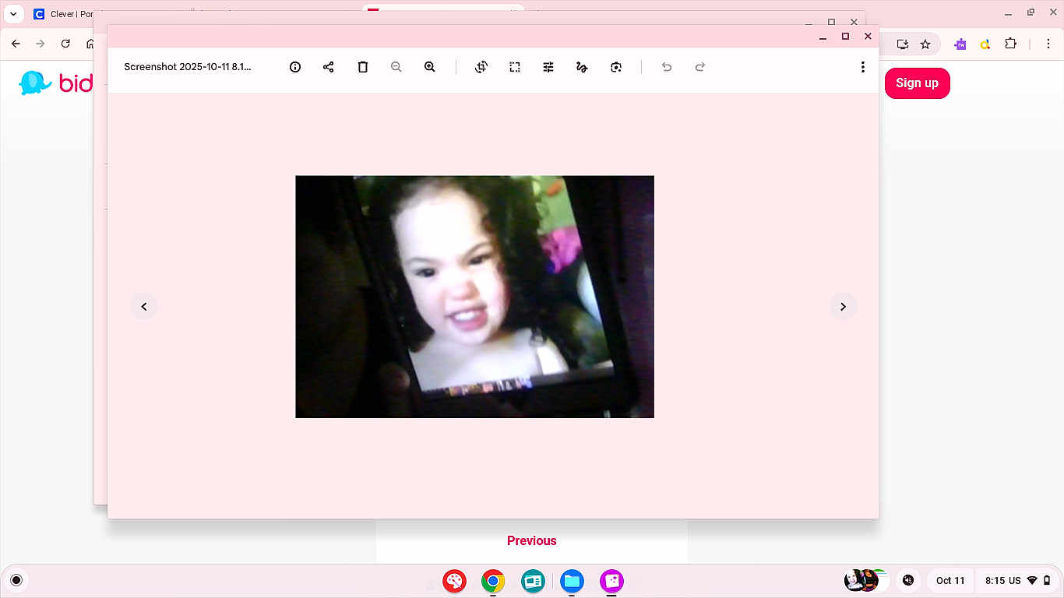Open the Files app from shelf
The width and height of the screenshot is (1064, 598).
point(572,581)
